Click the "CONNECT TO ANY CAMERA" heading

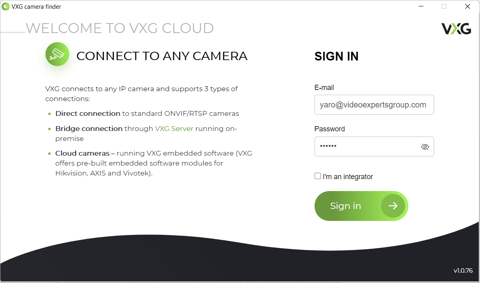click(162, 56)
